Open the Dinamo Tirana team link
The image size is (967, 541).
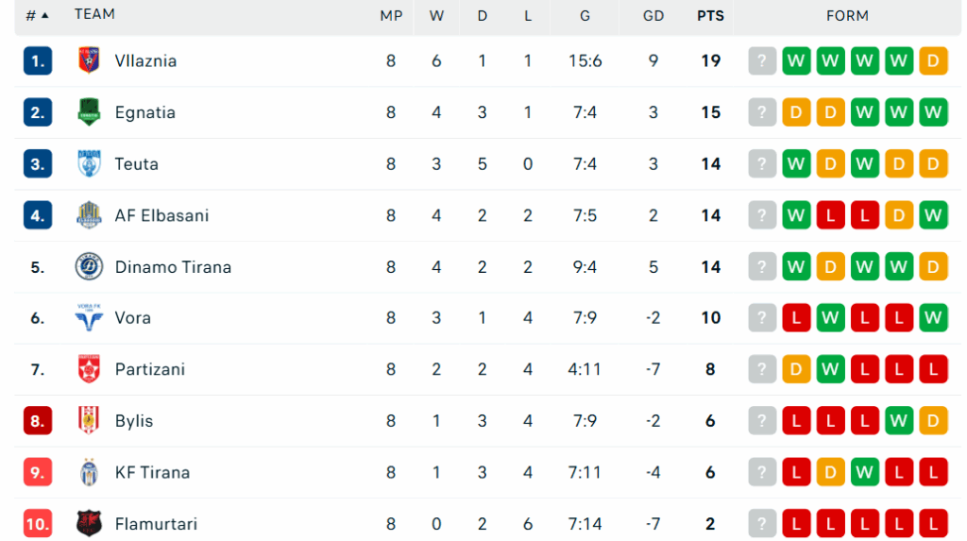point(173,267)
